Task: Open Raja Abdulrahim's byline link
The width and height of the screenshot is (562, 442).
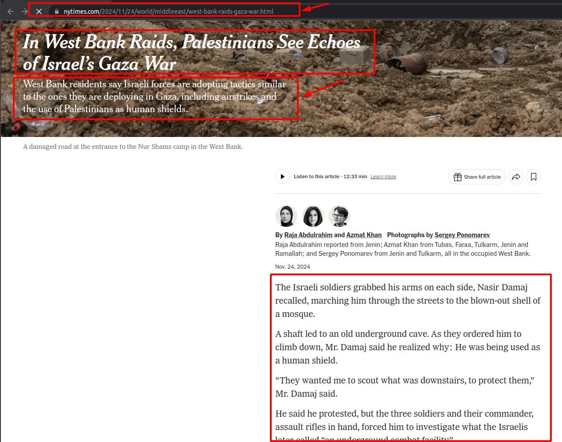Action: (x=308, y=235)
